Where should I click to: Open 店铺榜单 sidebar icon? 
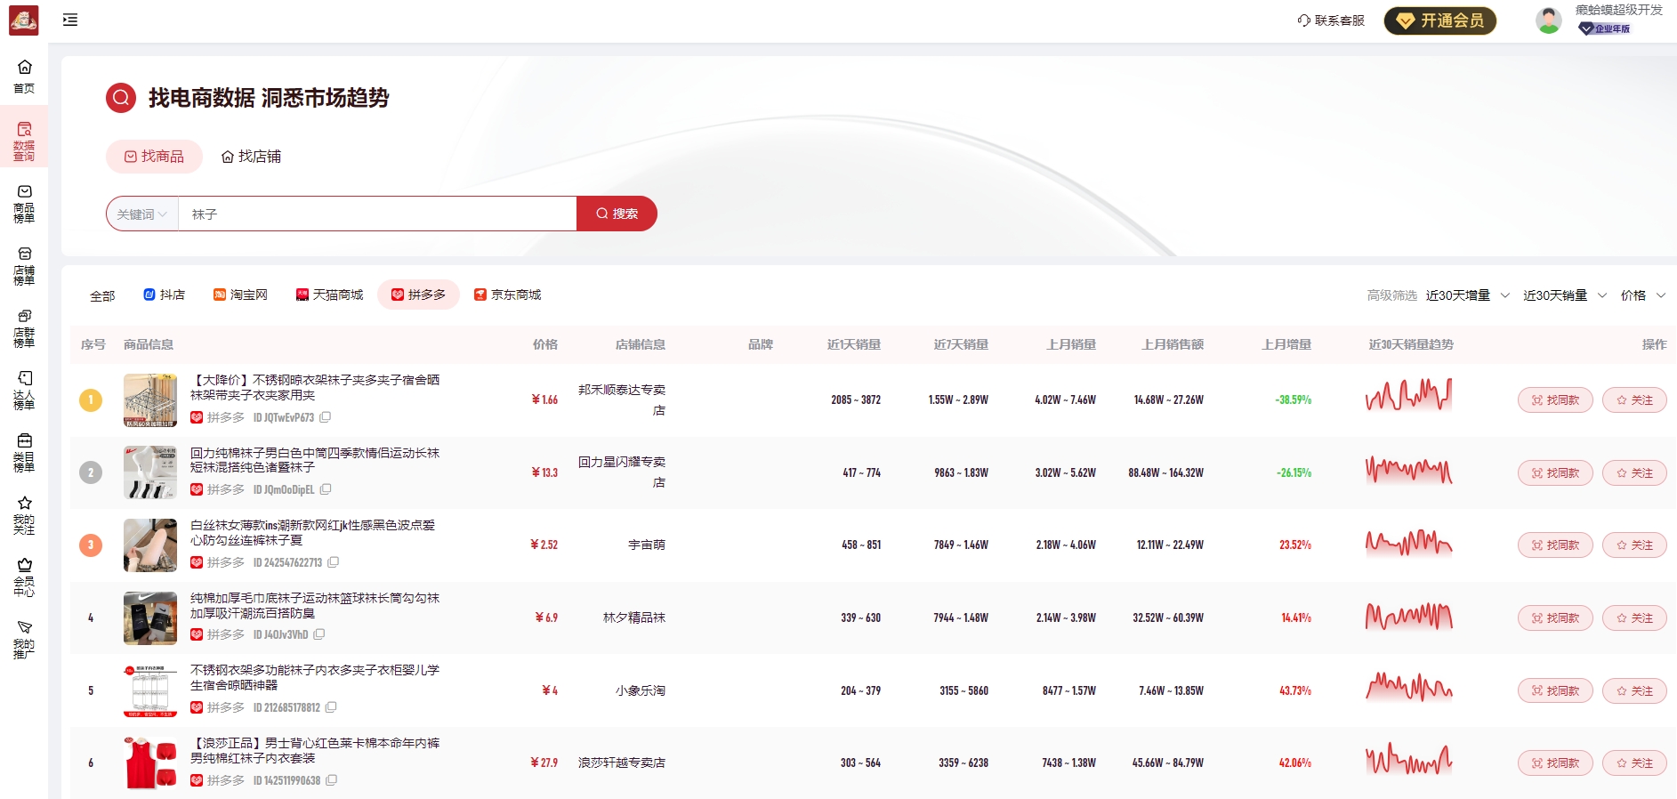tap(24, 264)
